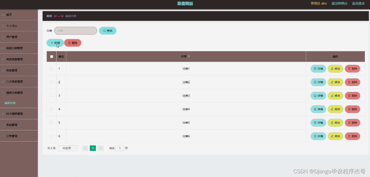
Task: Click the 分类 search input field
Action: pos(75,31)
